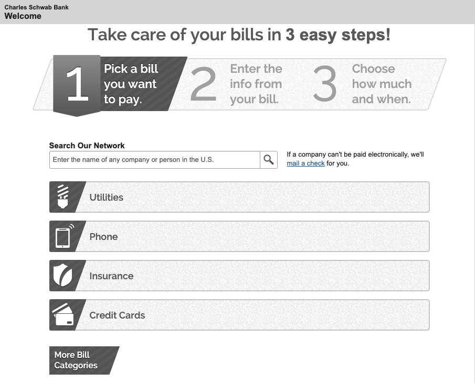Follow the "mail a check" link
The image size is (475, 383).
(x=305, y=163)
